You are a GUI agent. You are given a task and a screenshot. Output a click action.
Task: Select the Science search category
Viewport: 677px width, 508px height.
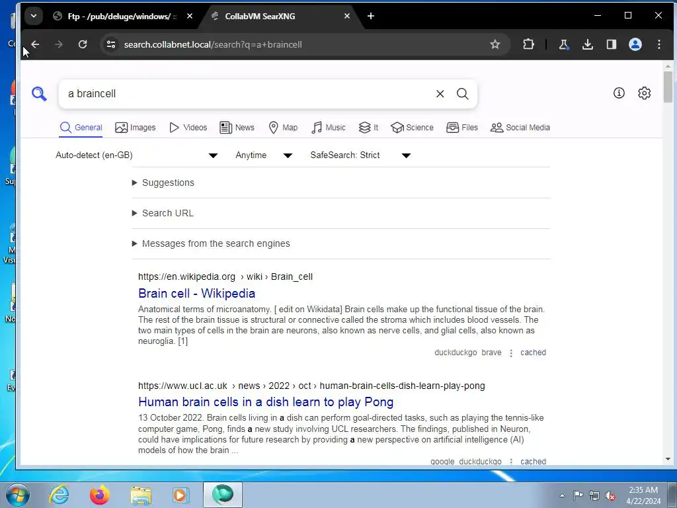pos(412,128)
